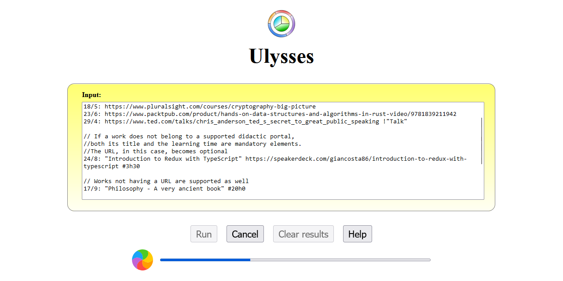The width and height of the screenshot is (563, 281).
Task: Click the #3h30 duration token
Action: tap(131, 166)
